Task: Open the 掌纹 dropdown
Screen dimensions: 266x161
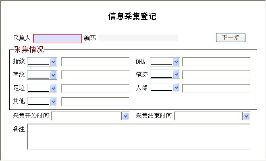Action: (x=42, y=75)
